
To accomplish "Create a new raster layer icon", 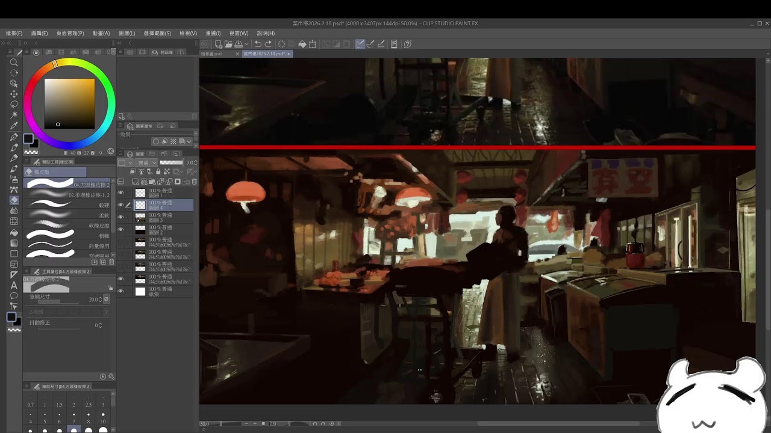I will point(136,182).
